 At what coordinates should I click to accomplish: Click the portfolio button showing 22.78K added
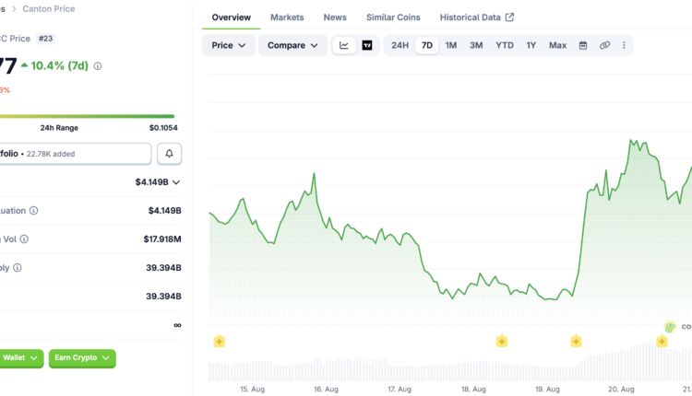(75, 154)
